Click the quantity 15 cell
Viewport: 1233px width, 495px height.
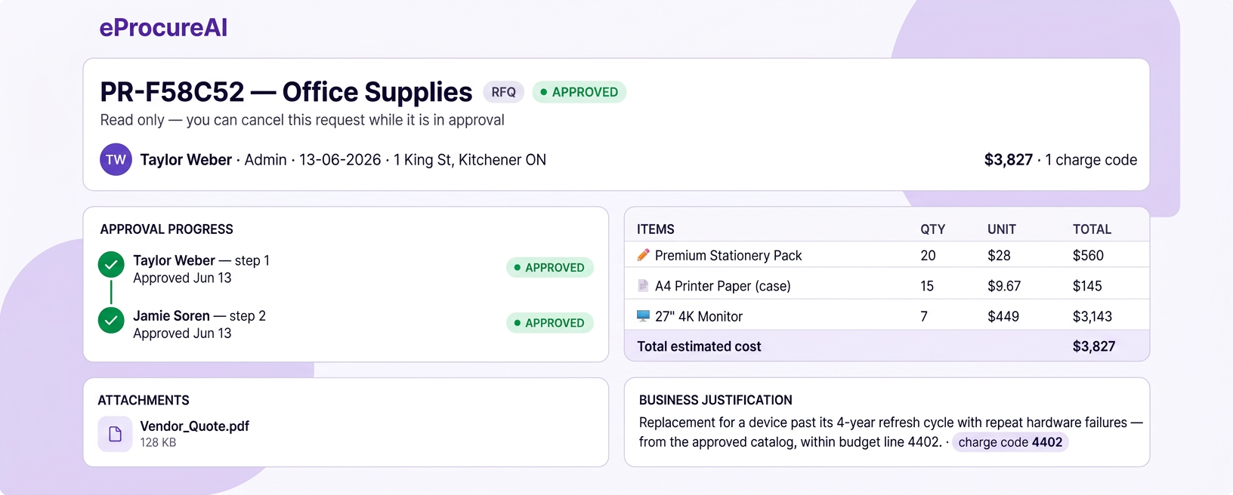[x=927, y=286]
